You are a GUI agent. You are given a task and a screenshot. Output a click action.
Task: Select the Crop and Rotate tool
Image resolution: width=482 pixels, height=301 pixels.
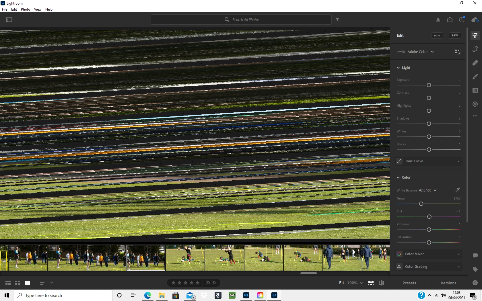click(x=475, y=49)
